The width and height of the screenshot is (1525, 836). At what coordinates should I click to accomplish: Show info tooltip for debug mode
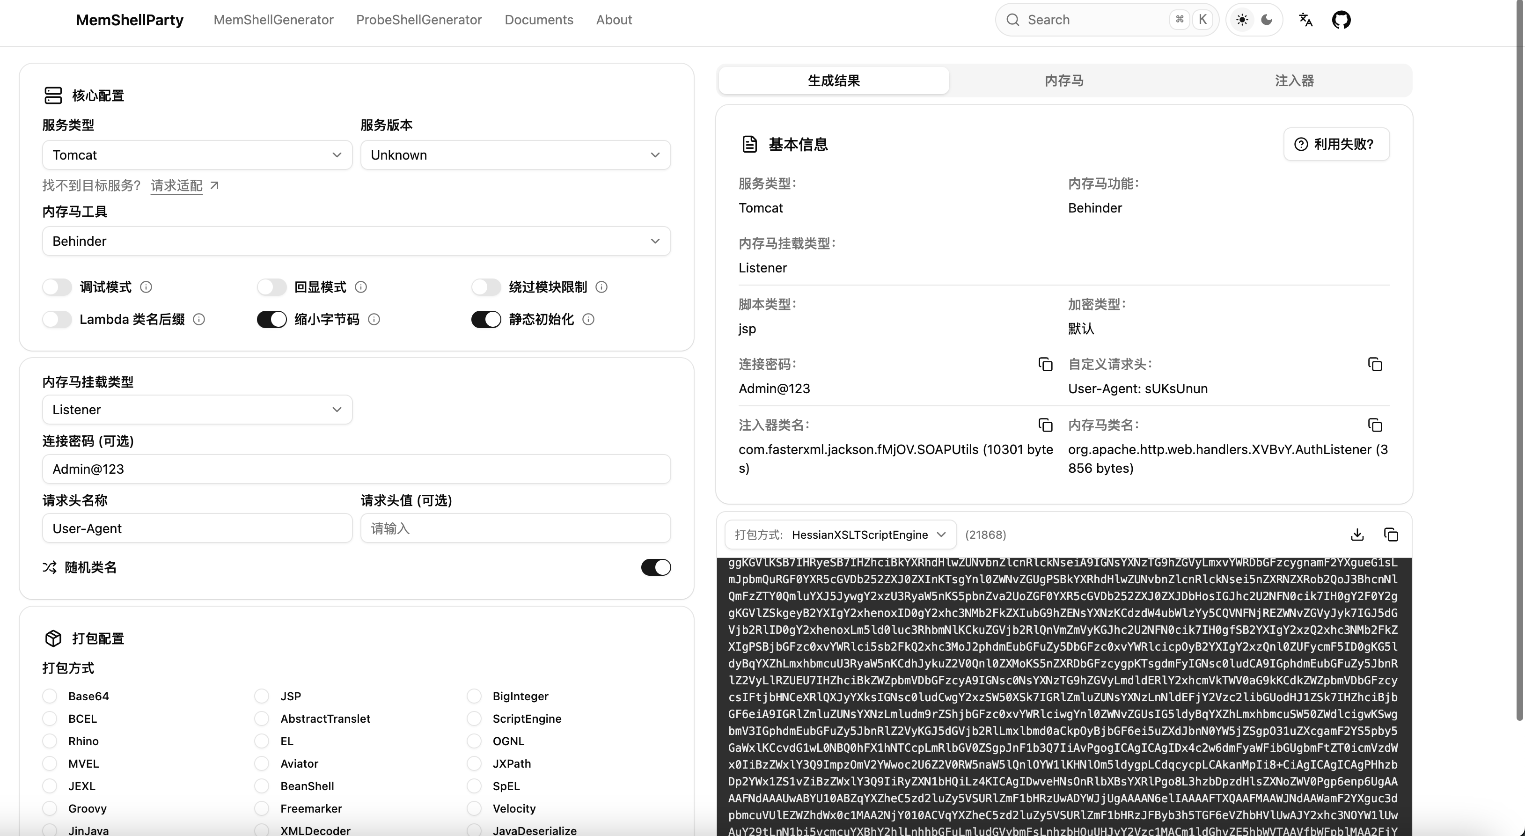[x=146, y=287]
